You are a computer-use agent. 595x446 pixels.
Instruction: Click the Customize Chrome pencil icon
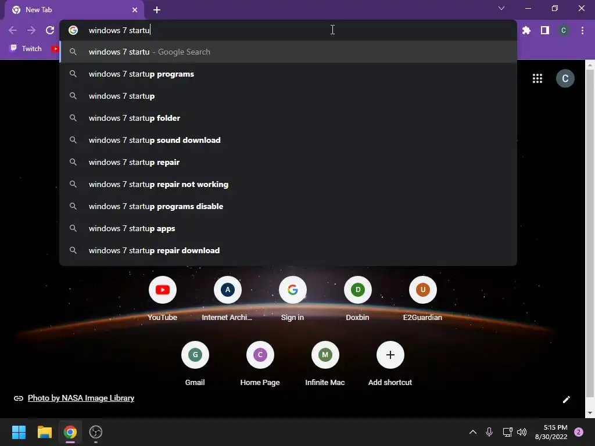coord(566,400)
